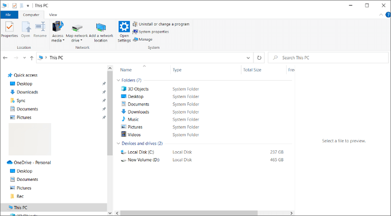Click the title bar Properties checkmark icon

[x=15, y=6]
